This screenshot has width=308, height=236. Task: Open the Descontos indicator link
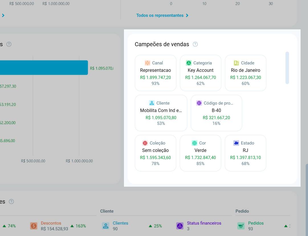(x=51, y=223)
